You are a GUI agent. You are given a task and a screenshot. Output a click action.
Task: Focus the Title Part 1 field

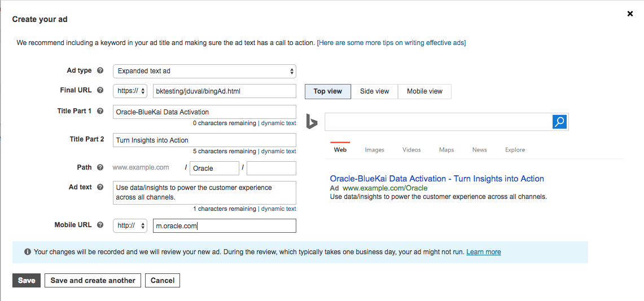pyautogui.click(x=204, y=112)
